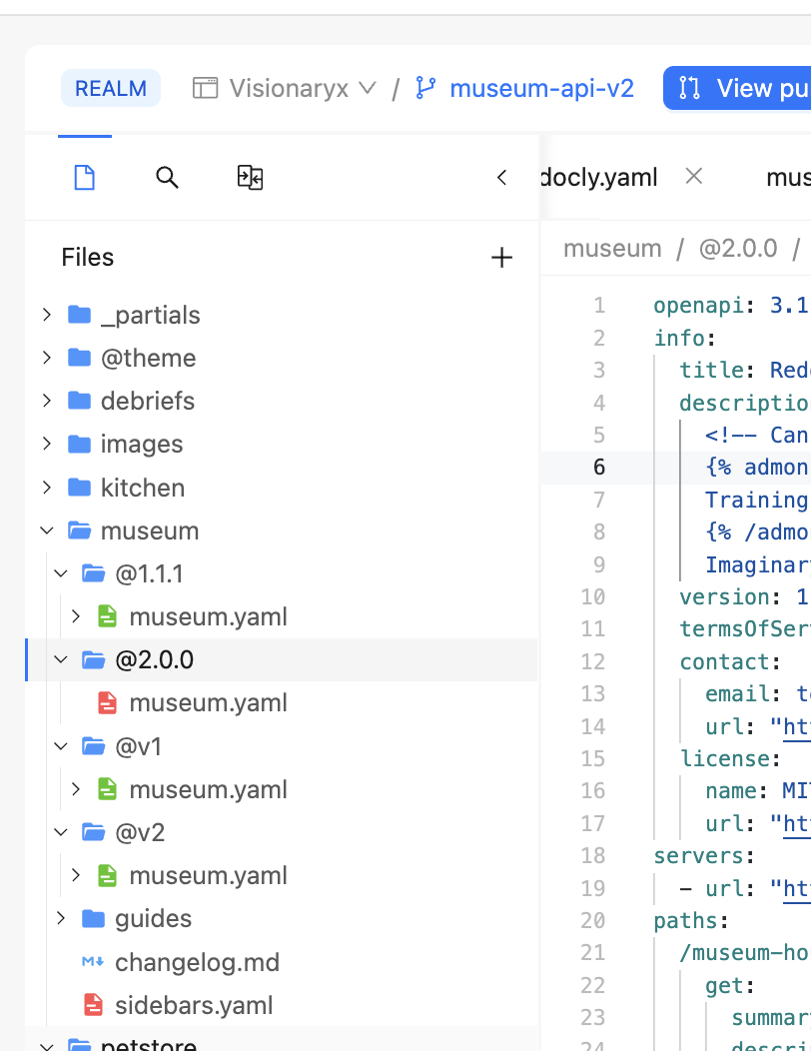Collapse the museum folder

pyautogui.click(x=47, y=531)
